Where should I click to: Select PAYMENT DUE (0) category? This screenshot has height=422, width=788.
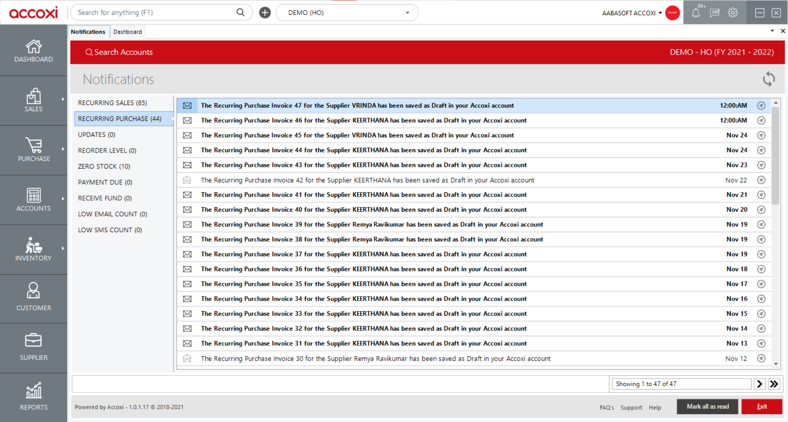(x=123, y=182)
